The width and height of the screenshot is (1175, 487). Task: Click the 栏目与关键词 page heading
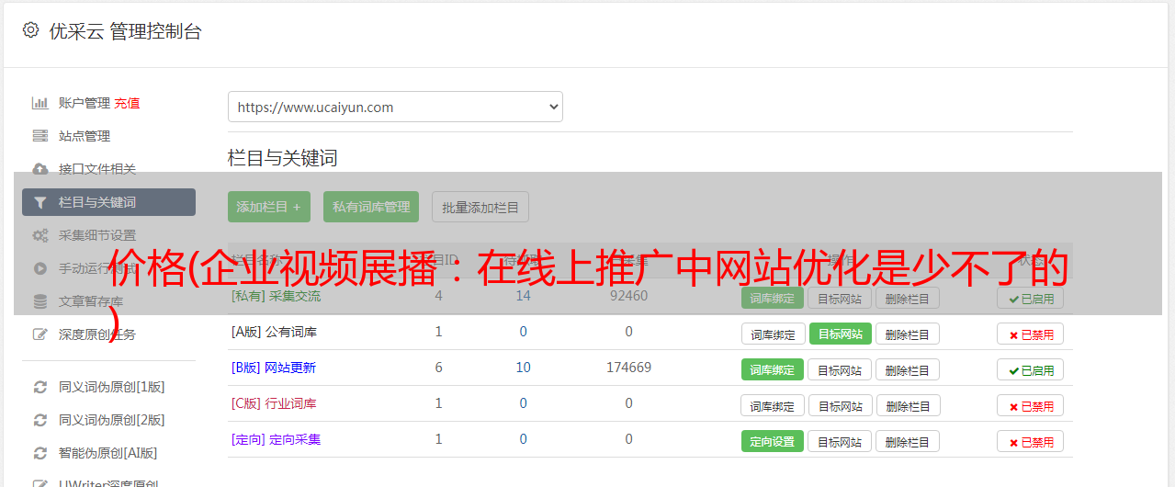click(283, 158)
